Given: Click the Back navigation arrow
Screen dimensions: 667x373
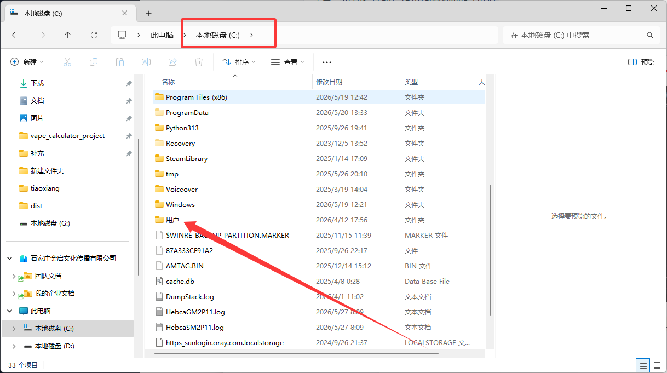Looking at the screenshot, I should [x=15, y=35].
